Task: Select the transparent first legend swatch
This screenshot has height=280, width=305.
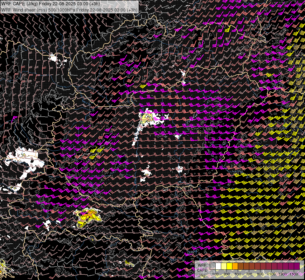Action: pos(212,266)
